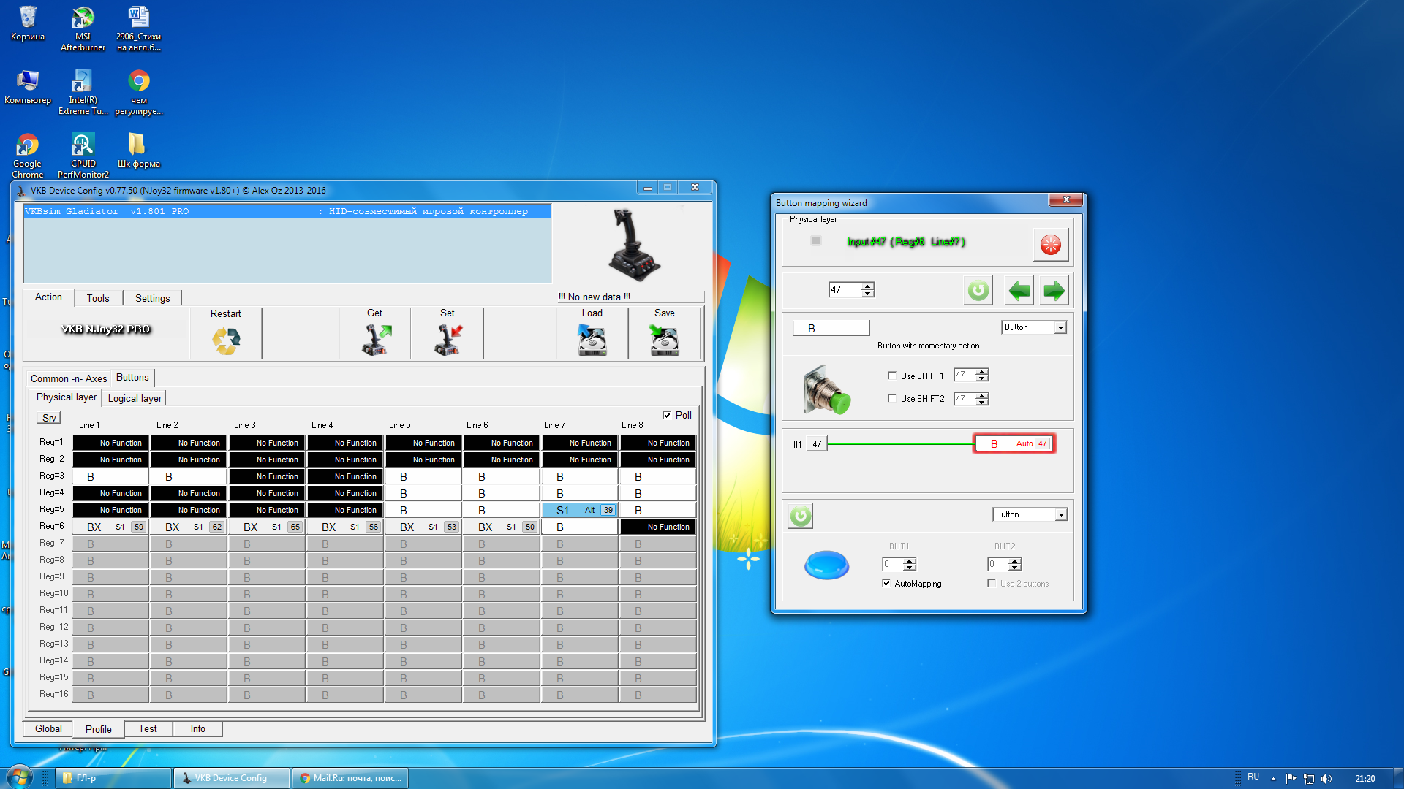Open the Шк форма folder icon

coord(138,150)
